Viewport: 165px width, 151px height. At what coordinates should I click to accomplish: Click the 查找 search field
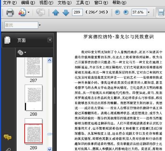pyautogui.click(x=21, y=25)
